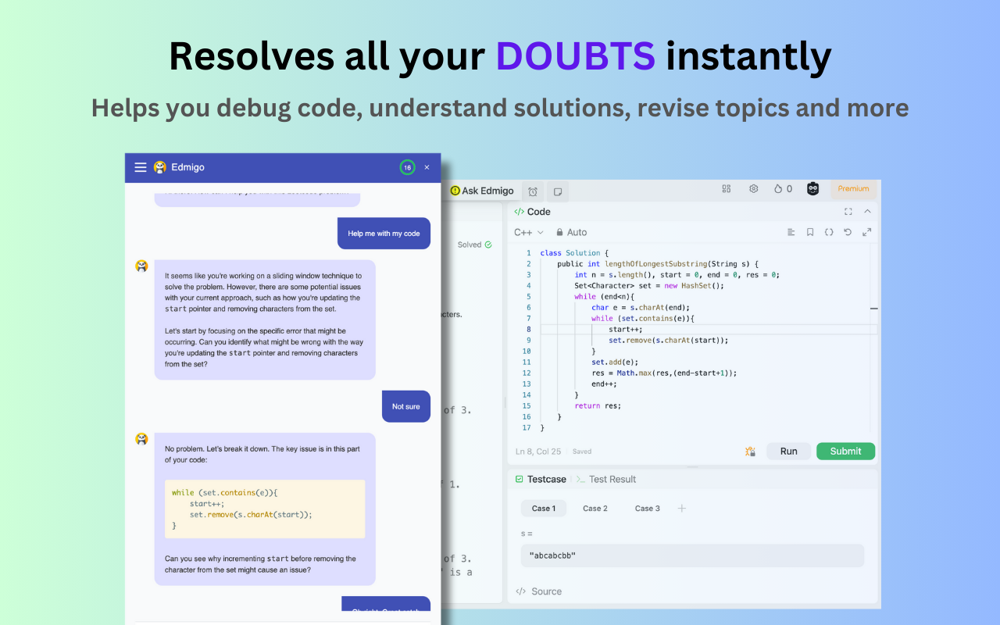The width and height of the screenshot is (1000, 625).
Task: Open the alarm clock timer icon
Action: click(533, 191)
